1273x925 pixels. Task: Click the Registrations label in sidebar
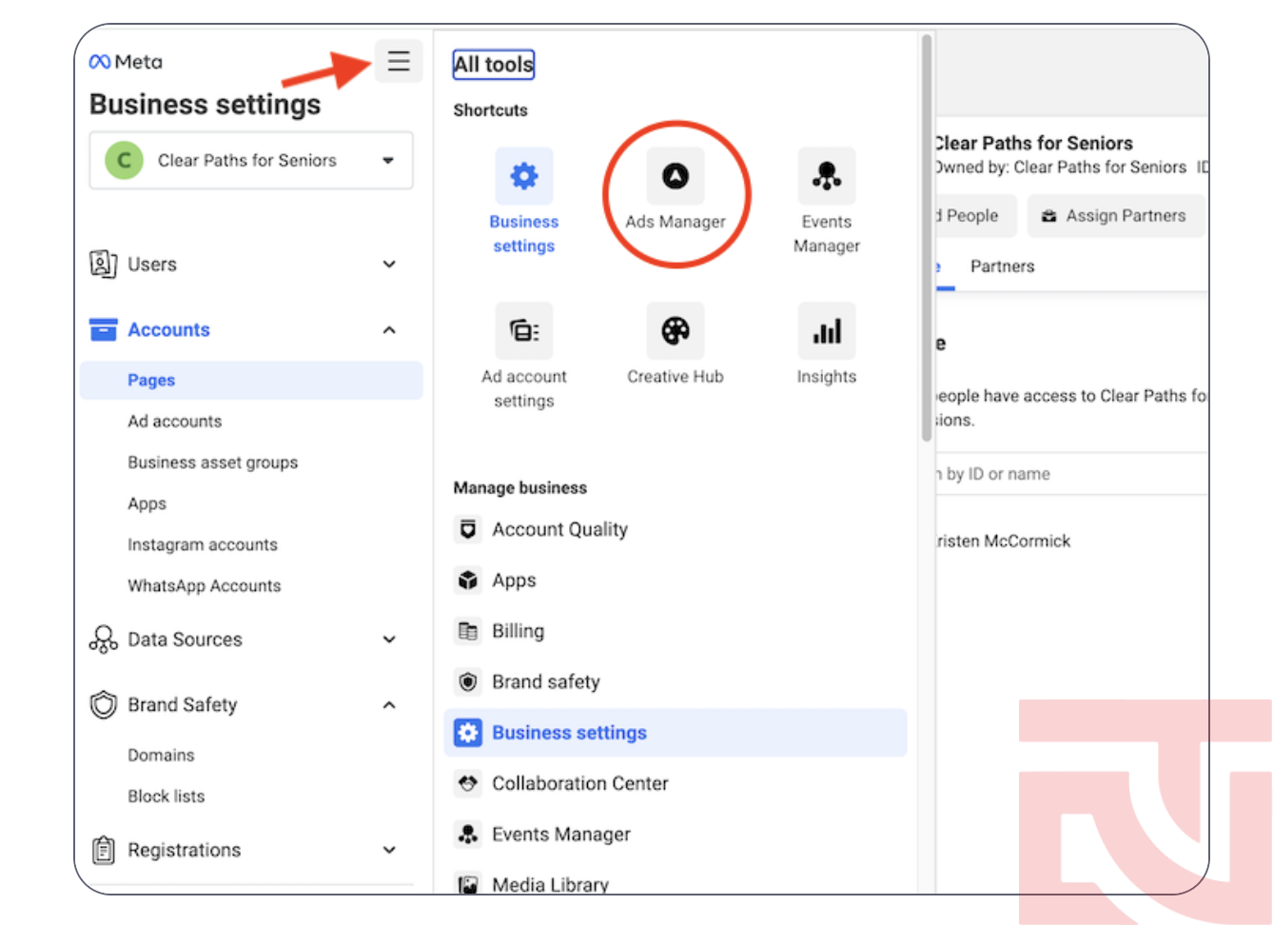[x=185, y=850]
